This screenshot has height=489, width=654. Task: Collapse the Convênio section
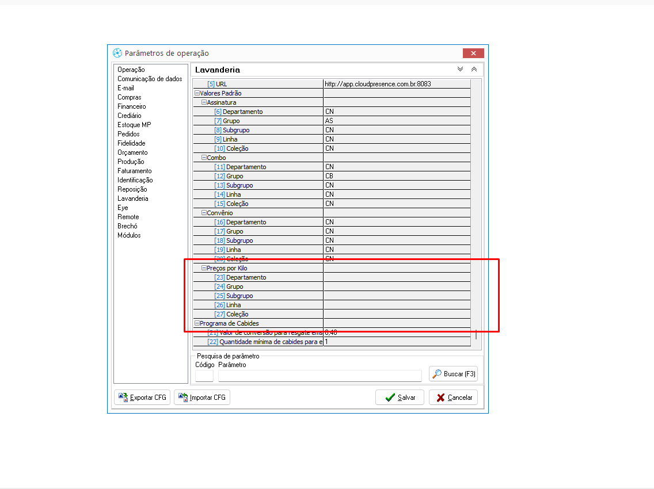(204, 213)
